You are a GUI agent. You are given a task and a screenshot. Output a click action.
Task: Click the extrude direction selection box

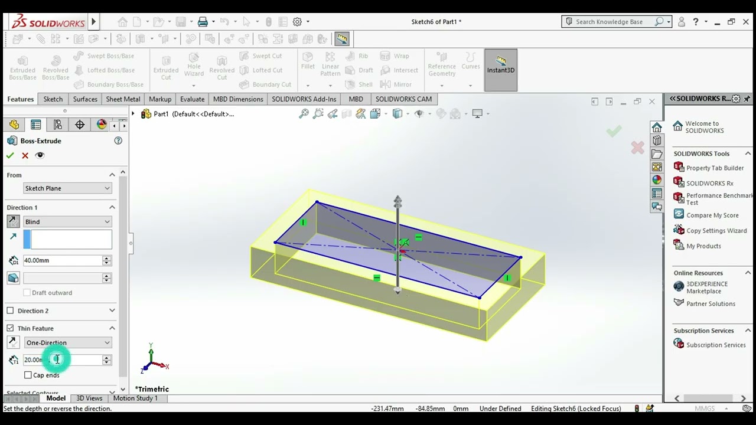tap(67, 239)
